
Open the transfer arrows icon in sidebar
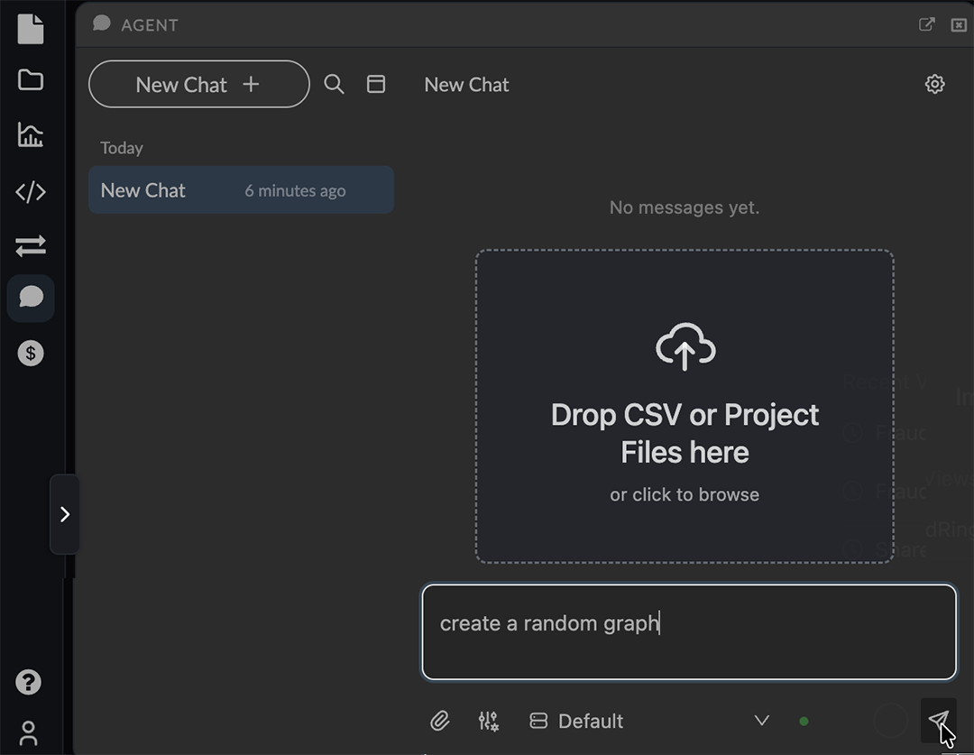pos(31,245)
